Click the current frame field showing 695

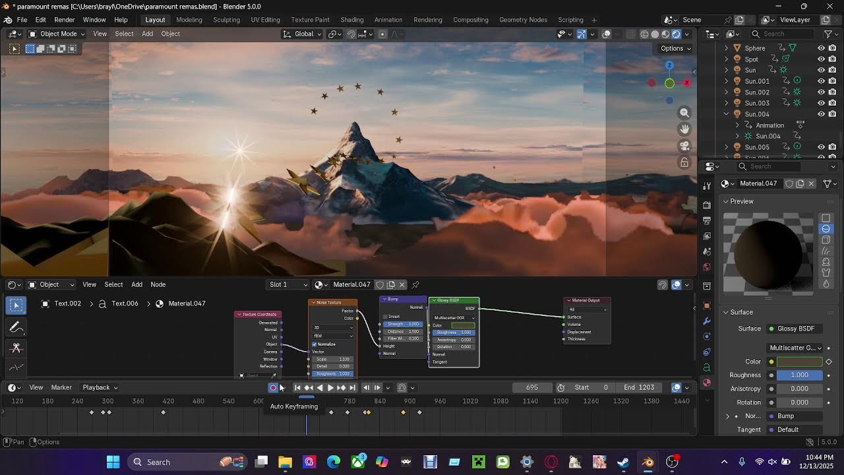tap(531, 387)
